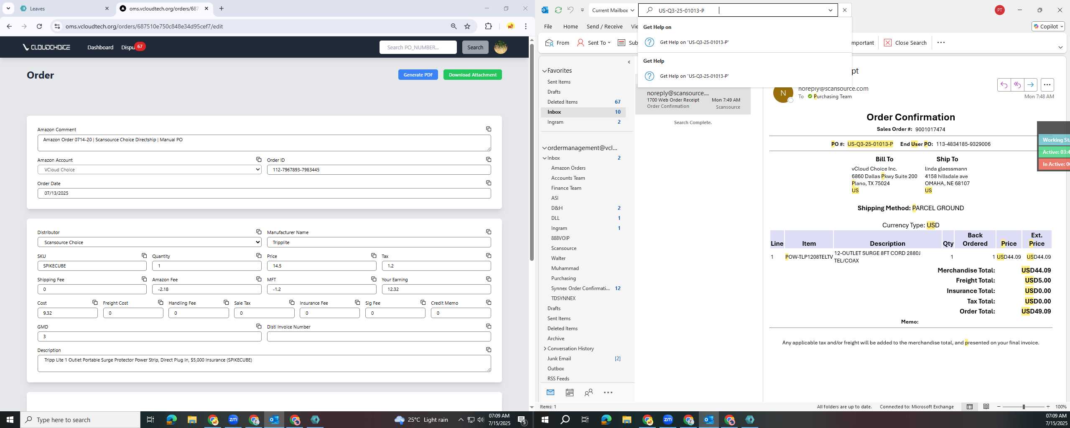Open more navigation options in Outlook
1070x428 pixels.
click(608, 392)
